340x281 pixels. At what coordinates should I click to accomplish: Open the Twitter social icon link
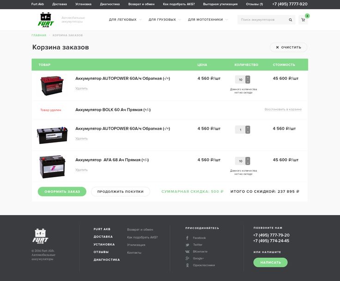tap(188, 245)
